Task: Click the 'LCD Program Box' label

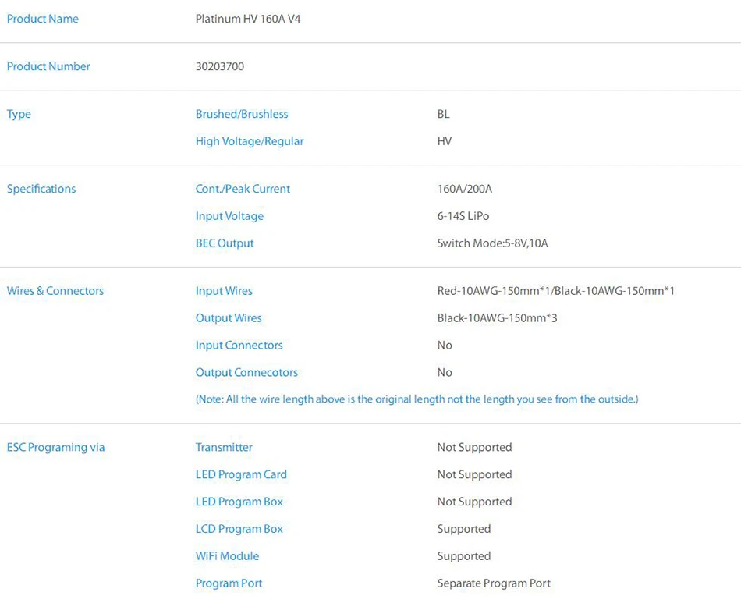Action: coord(239,529)
